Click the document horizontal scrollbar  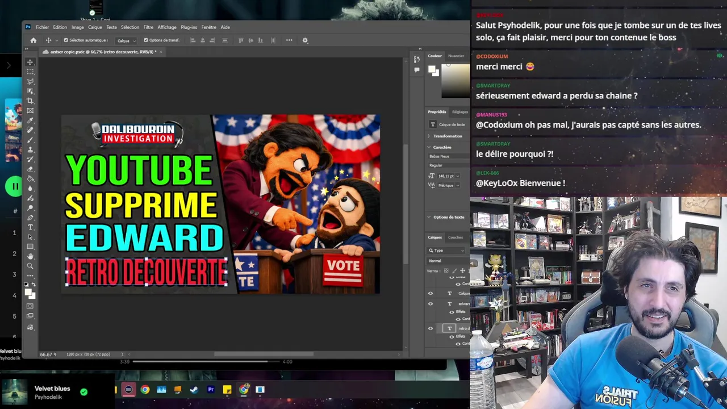coord(264,354)
